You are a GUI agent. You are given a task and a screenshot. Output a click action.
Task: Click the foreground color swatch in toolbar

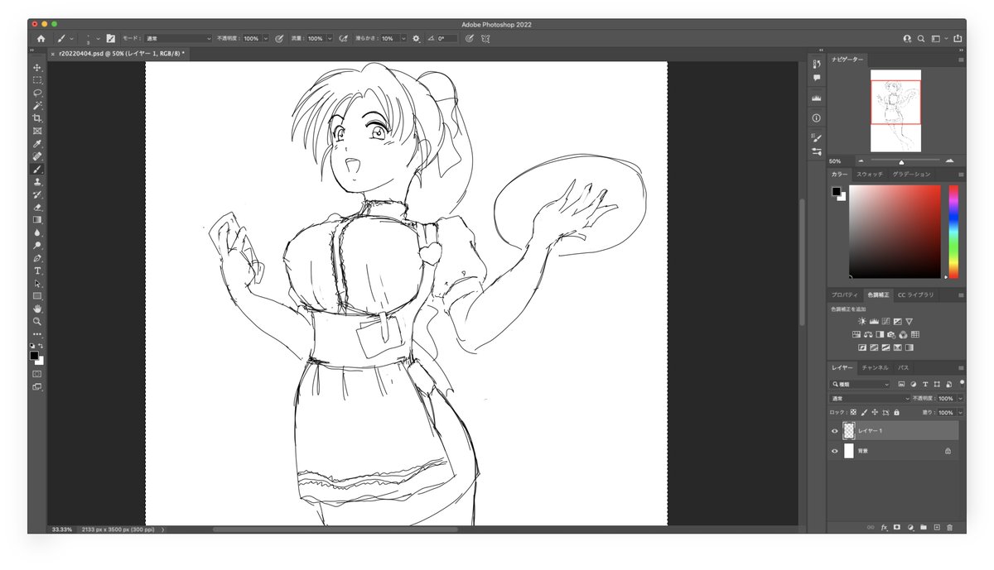(35, 356)
